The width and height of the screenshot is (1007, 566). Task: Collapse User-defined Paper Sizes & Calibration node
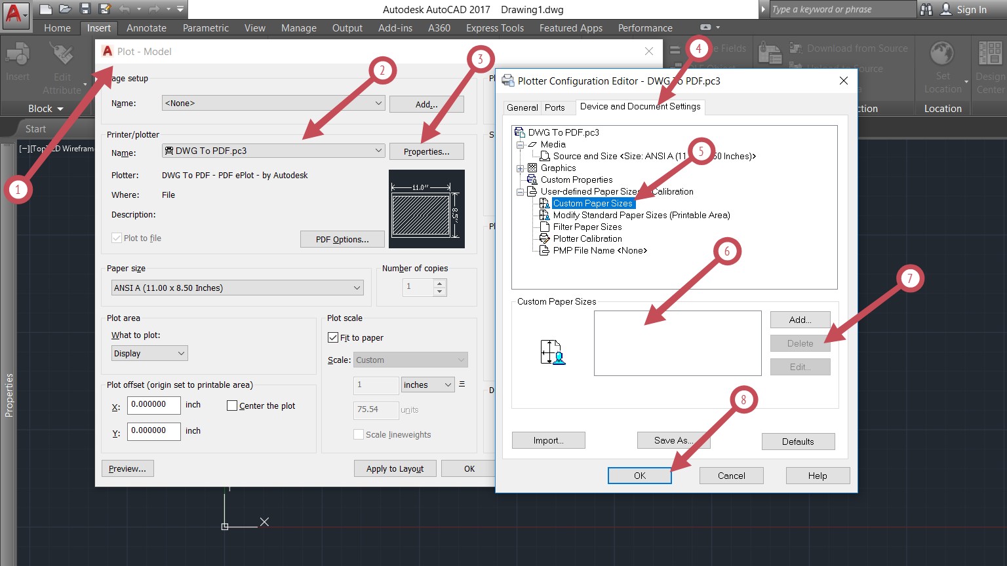pos(520,191)
